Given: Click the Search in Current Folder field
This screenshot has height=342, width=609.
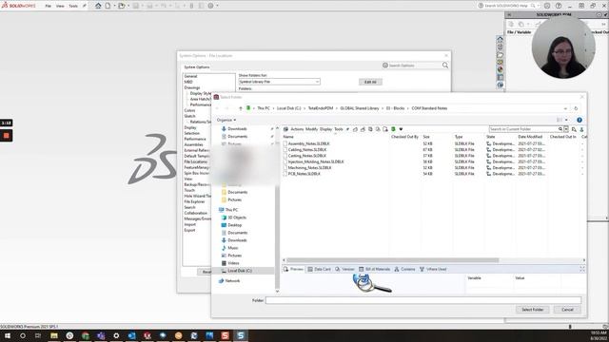Looking at the screenshot, I should coord(522,129).
